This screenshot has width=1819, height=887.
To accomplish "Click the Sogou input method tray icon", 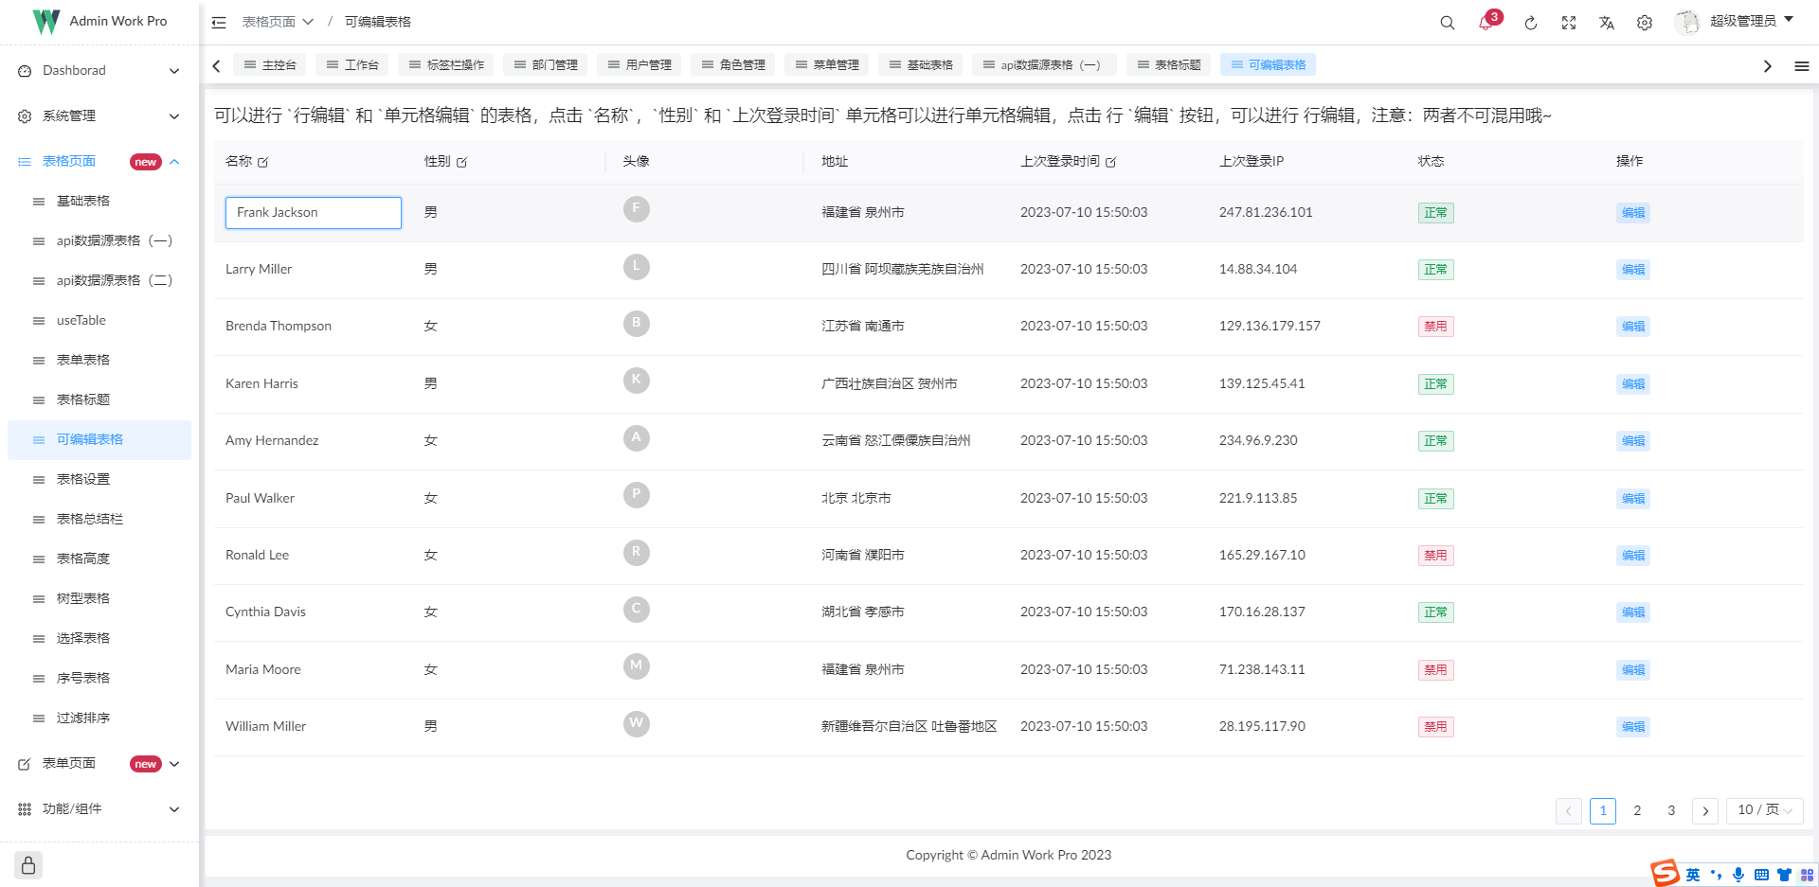I will [1665, 872].
